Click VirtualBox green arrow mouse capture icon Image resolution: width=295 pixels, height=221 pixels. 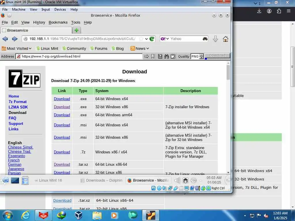coord(209,188)
